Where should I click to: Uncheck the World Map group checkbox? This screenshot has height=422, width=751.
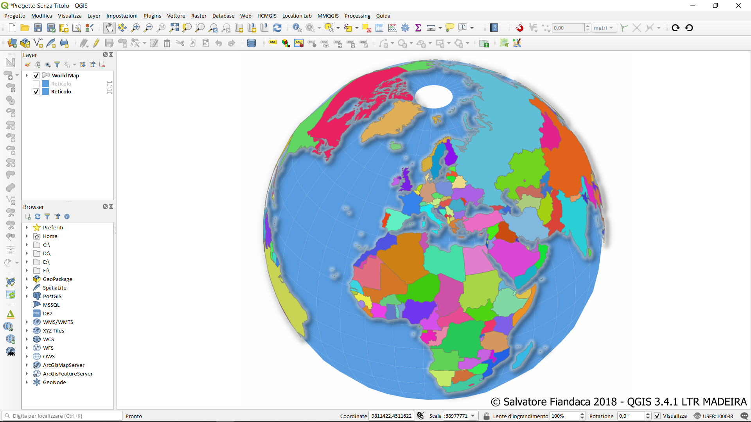click(36, 76)
